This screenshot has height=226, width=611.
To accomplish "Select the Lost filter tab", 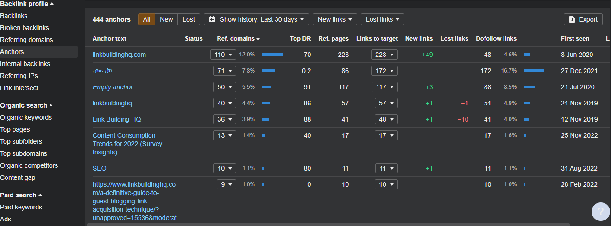I will pos(189,19).
